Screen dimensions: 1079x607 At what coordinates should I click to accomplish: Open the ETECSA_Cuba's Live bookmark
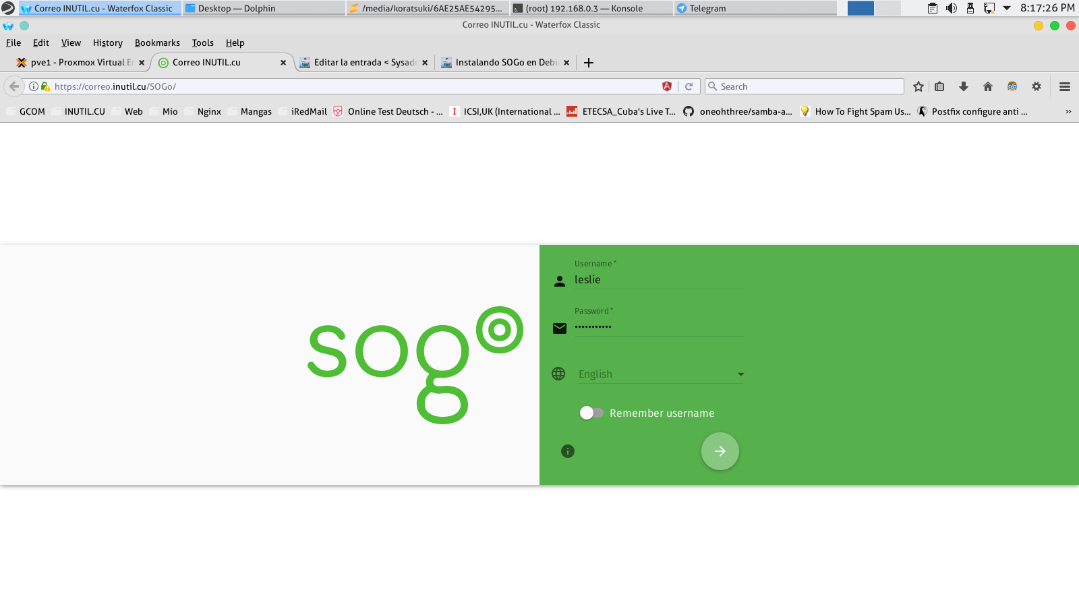click(621, 112)
